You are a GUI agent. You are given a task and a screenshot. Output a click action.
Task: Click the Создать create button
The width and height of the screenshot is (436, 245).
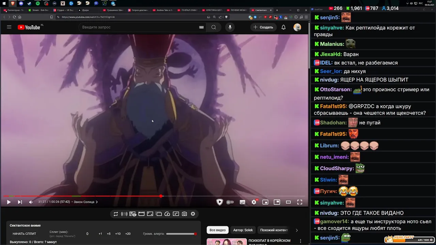263,27
